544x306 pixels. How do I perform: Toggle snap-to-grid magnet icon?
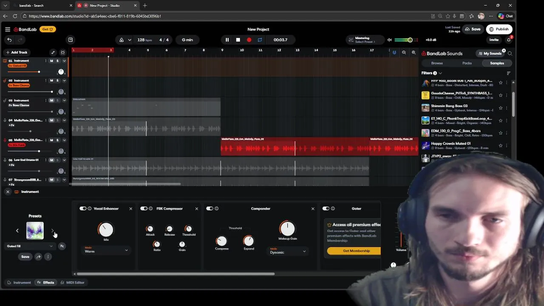point(394,53)
